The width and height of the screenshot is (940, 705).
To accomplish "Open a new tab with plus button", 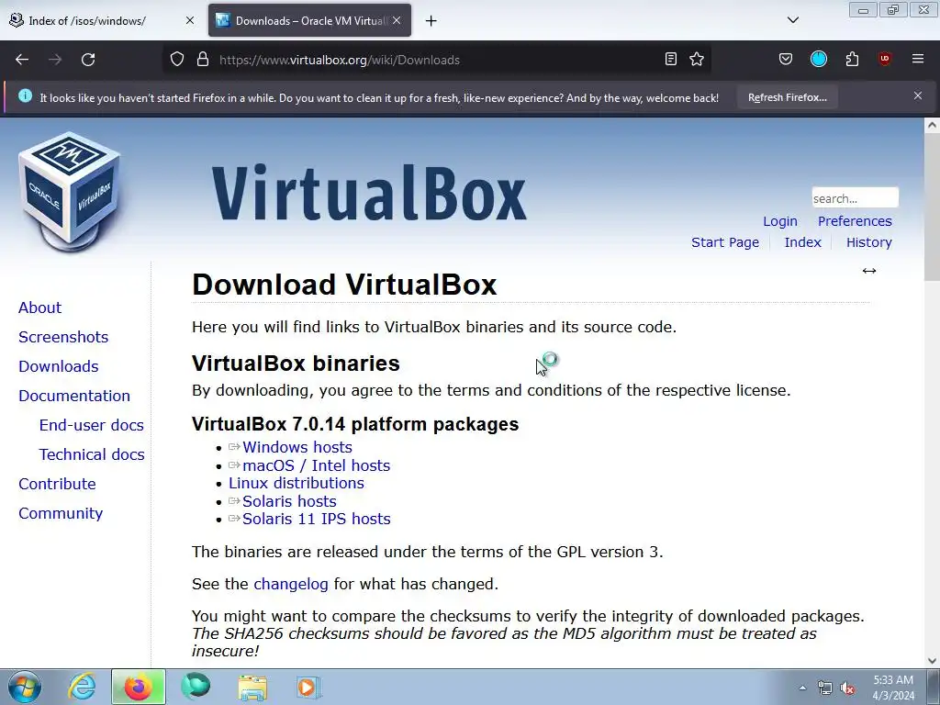I will (x=431, y=21).
